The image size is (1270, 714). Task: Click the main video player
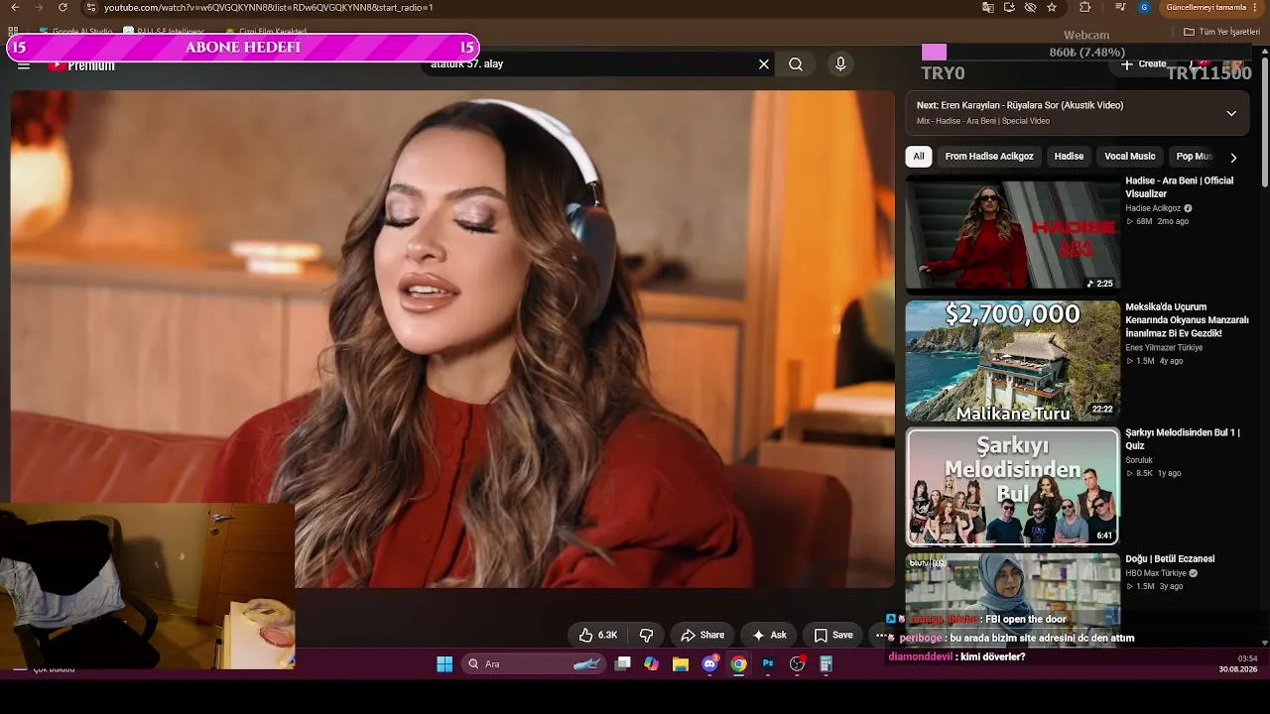[452, 339]
